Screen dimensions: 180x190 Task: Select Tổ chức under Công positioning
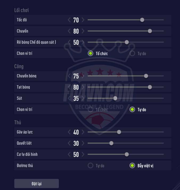(91, 110)
